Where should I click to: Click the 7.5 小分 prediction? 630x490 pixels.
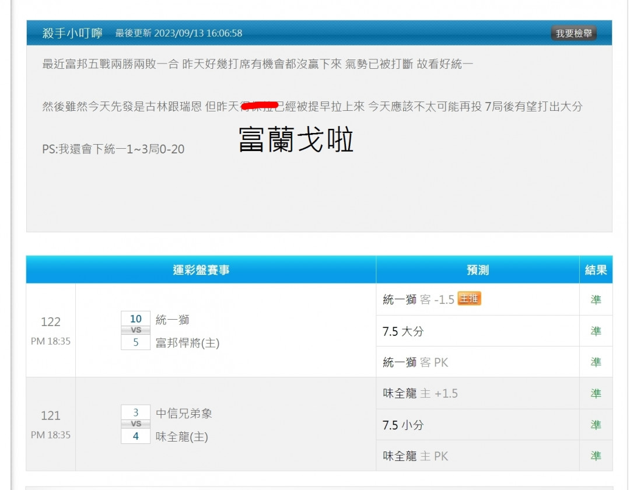[x=403, y=425]
